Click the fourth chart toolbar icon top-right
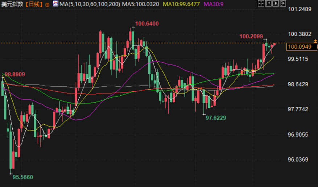The height and width of the screenshot is (187, 318). click(x=283, y=3)
